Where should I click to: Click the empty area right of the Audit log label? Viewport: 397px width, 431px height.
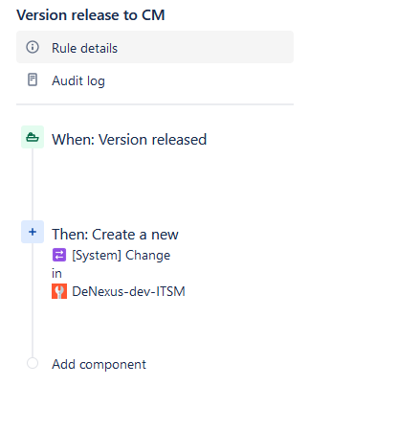tap(199, 80)
